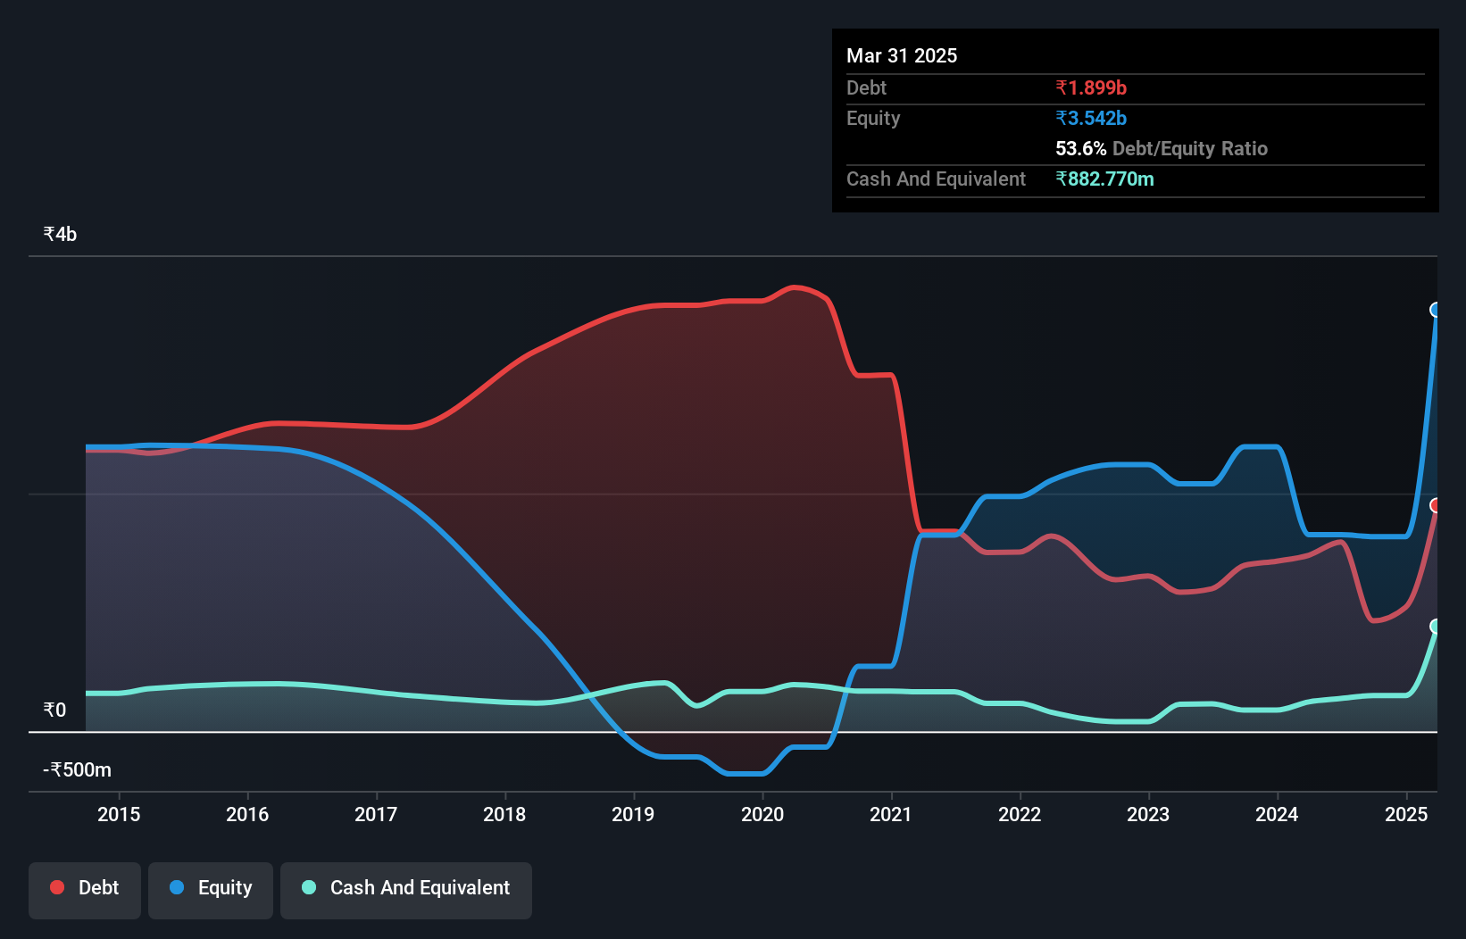Select the Cash endpoint marker at 2025

click(x=1436, y=627)
